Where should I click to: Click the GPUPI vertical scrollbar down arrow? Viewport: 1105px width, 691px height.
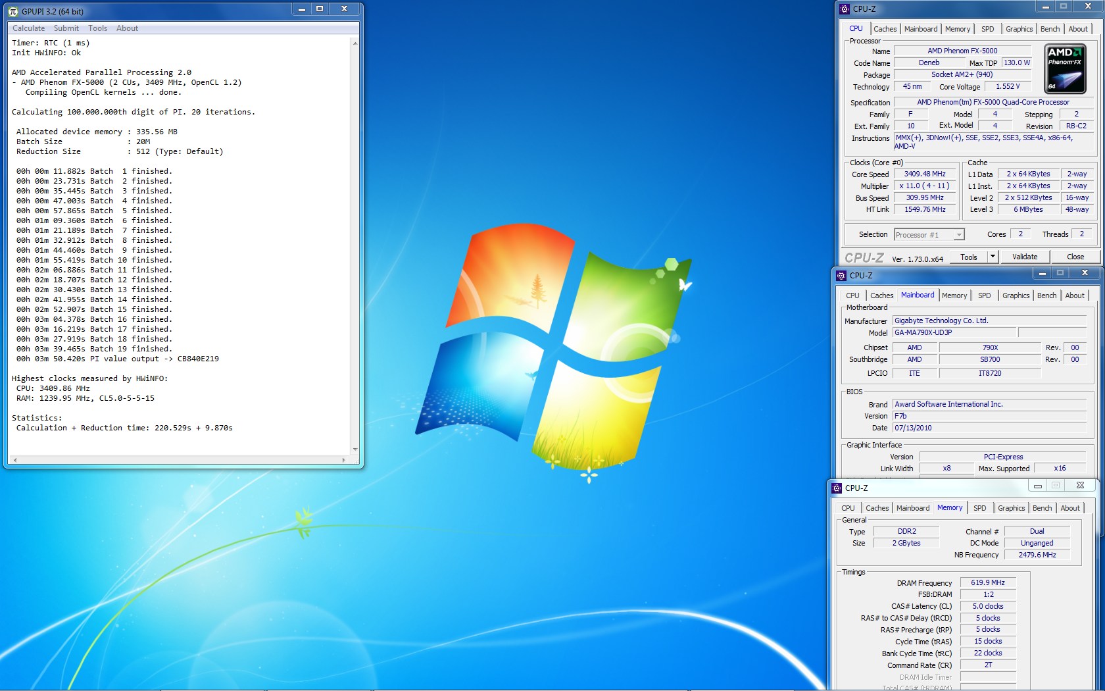[x=355, y=449]
